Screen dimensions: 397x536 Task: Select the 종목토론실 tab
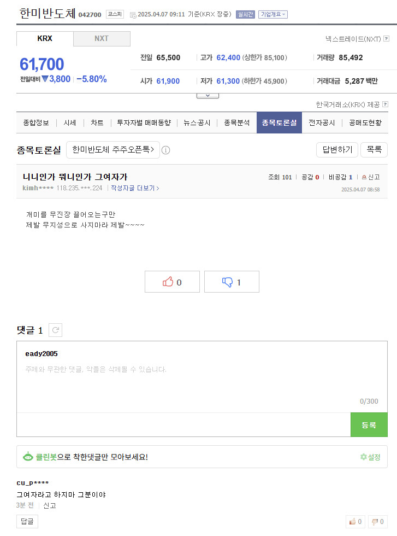tap(279, 123)
